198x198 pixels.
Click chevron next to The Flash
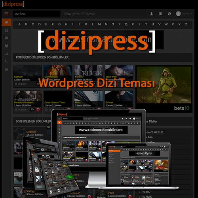(x=139, y=197)
